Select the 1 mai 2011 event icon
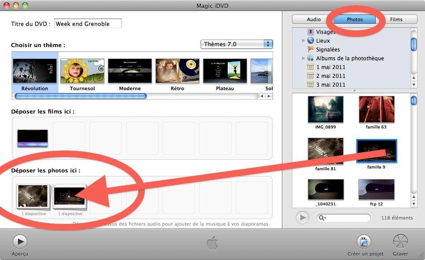 click(310, 67)
